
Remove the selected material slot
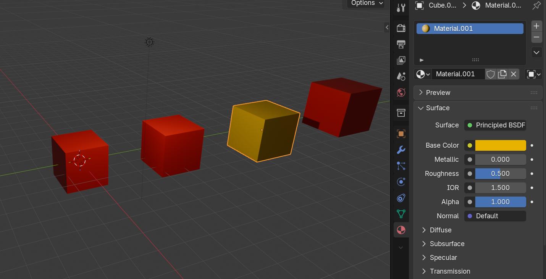(x=536, y=37)
